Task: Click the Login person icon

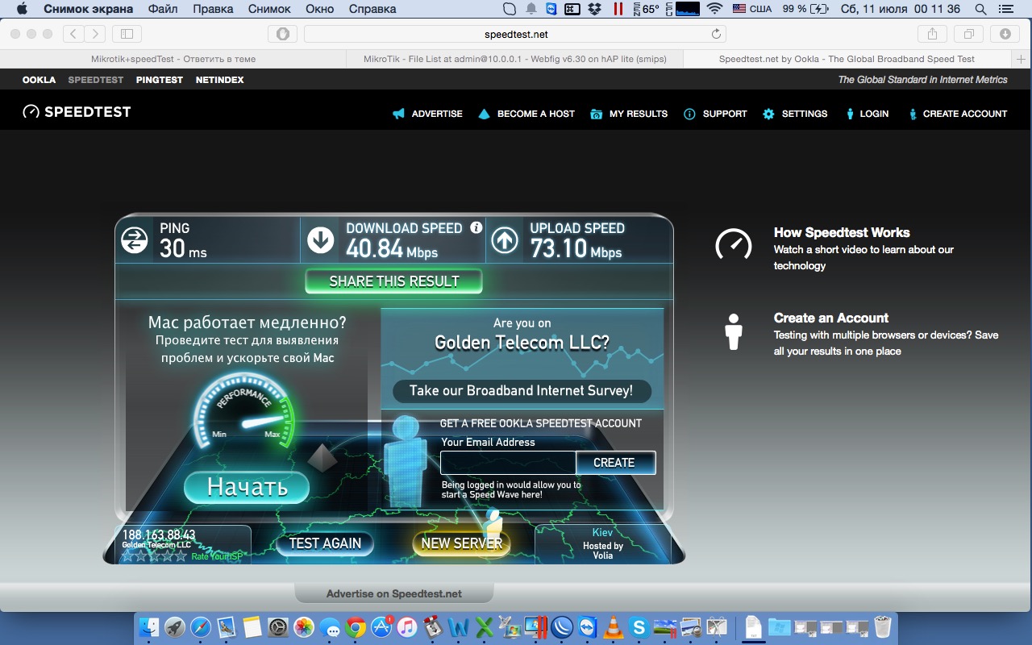Action: (850, 114)
